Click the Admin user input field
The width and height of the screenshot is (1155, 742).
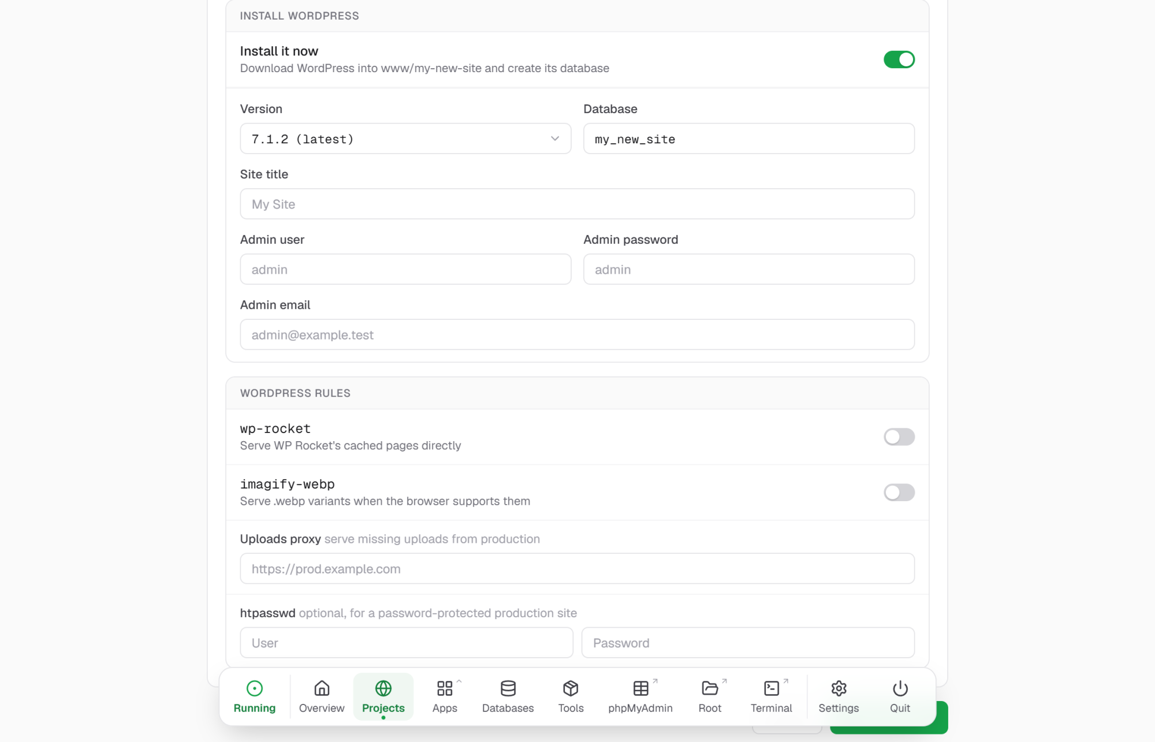pyautogui.click(x=405, y=269)
